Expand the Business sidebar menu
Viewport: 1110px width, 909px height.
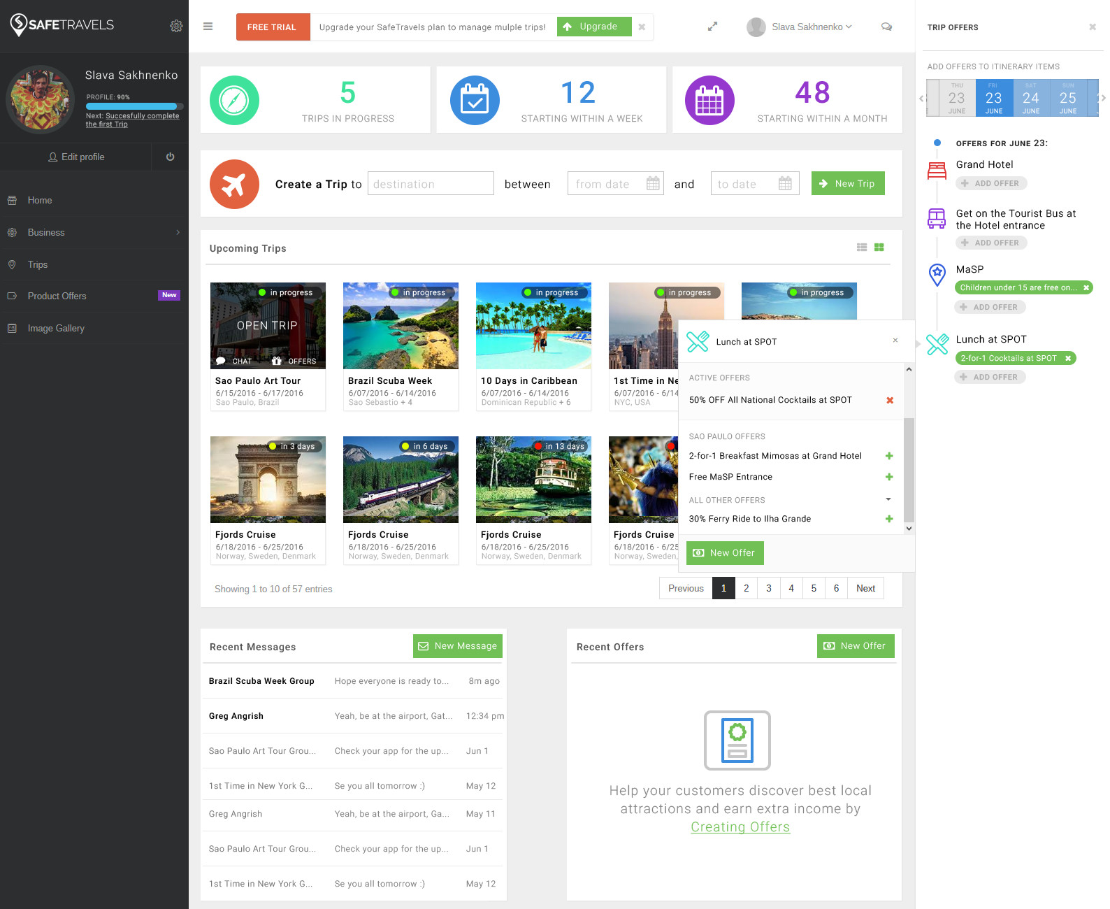[x=94, y=232]
